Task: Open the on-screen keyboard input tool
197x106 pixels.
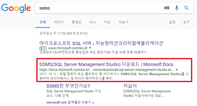Action: [167, 8]
